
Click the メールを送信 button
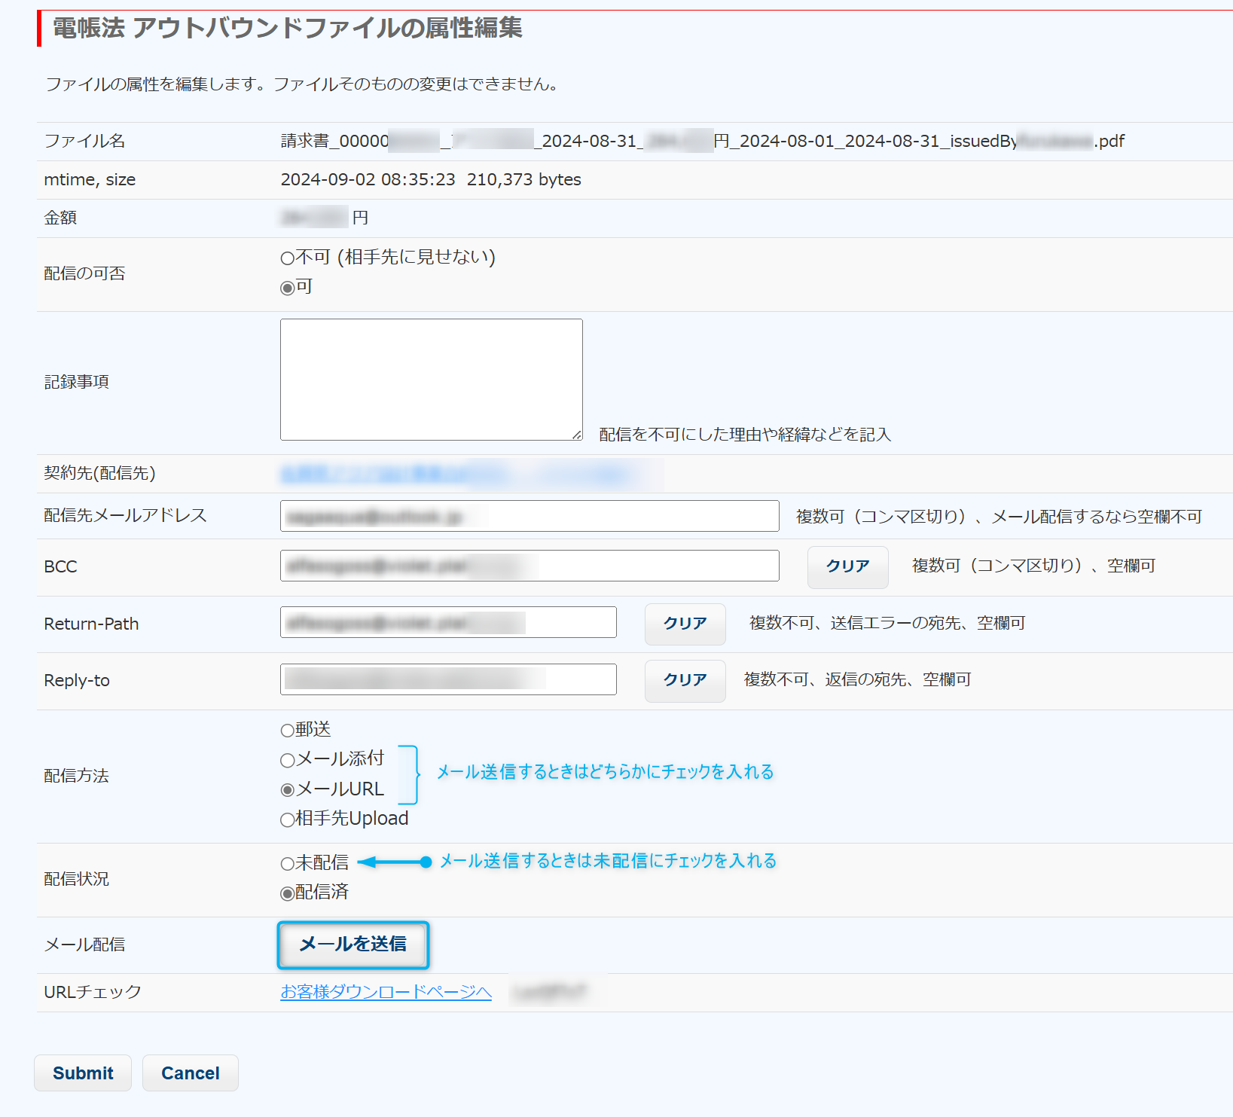click(x=353, y=945)
